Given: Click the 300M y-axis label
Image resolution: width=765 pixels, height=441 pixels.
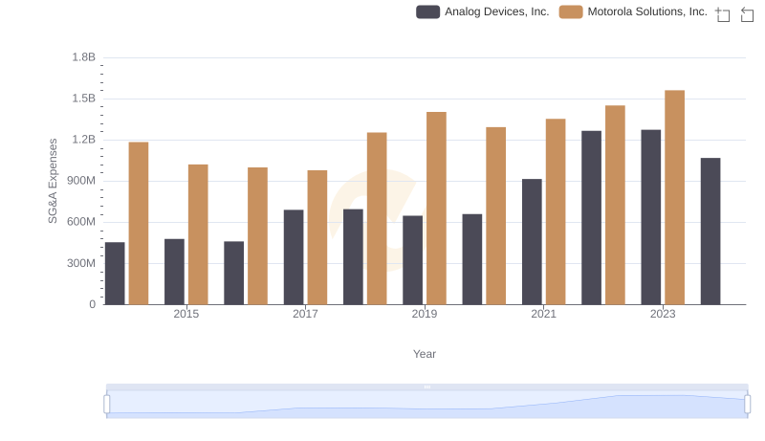Looking at the screenshot, I should coord(81,263).
